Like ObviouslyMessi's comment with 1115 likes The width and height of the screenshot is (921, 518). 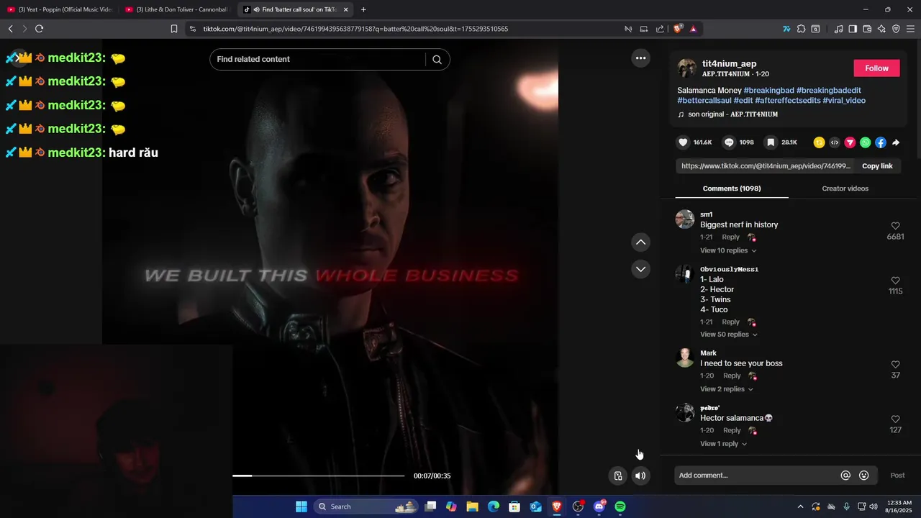click(896, 281)
